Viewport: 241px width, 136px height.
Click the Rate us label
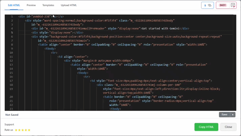(x=9, y=130)
